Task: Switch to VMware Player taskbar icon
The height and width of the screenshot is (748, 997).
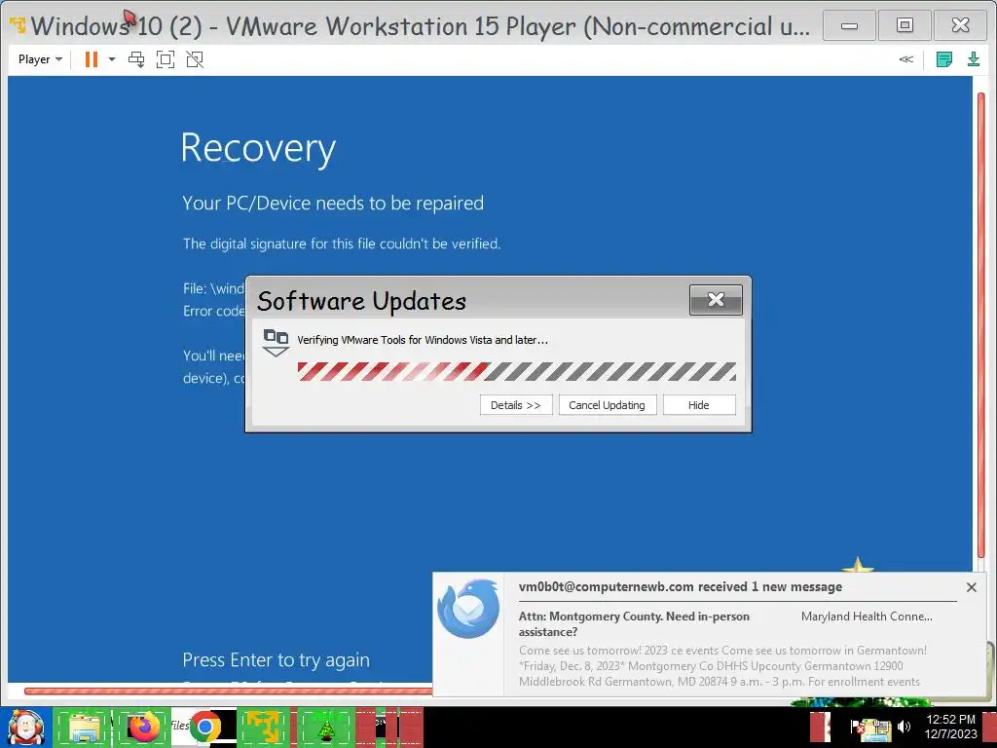Action: pos(265,727)
